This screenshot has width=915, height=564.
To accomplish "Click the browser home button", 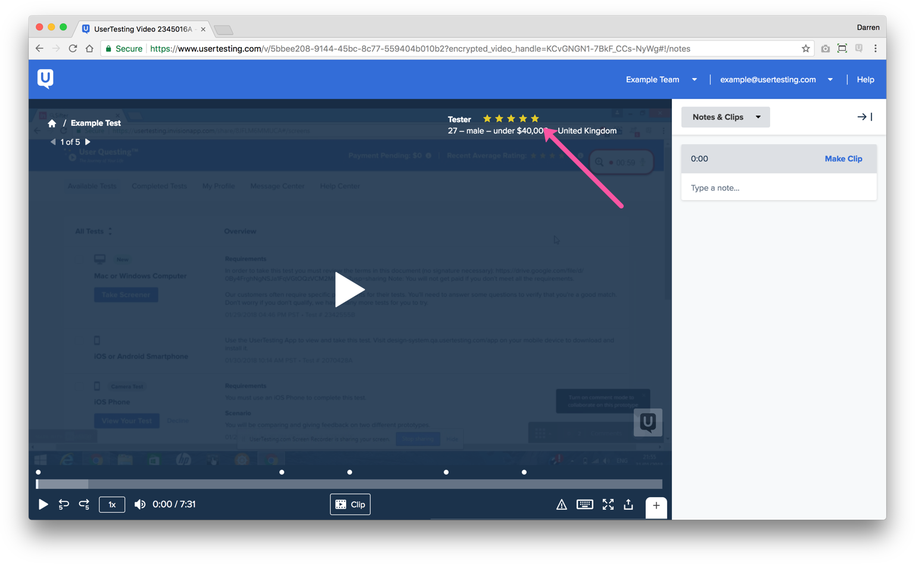I will [x=89, y=49].
